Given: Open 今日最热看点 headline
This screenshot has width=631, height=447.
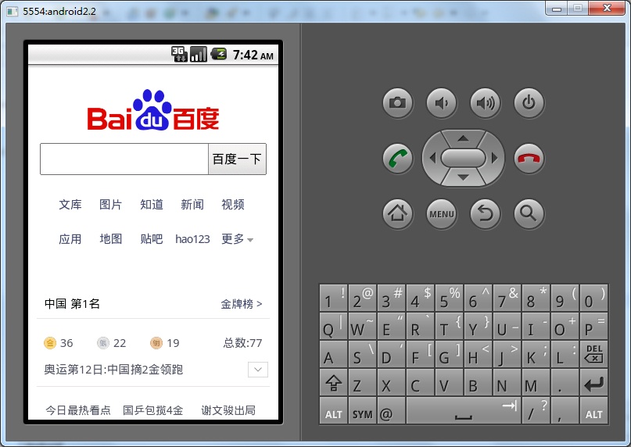Looking at the screenshot, I should click(x=77, y=410).
